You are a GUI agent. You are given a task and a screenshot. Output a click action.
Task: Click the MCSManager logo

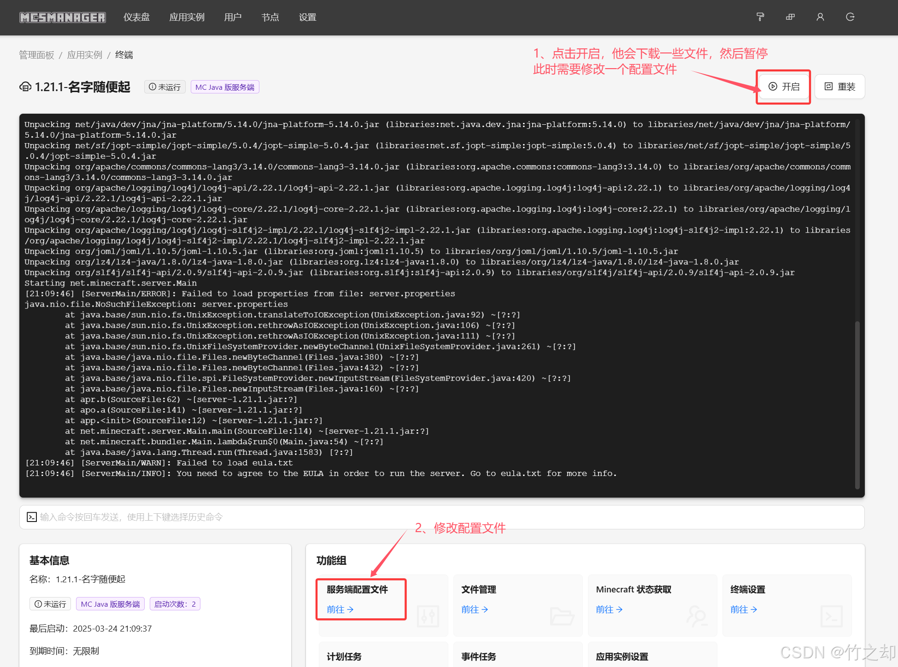click(63, 17)
